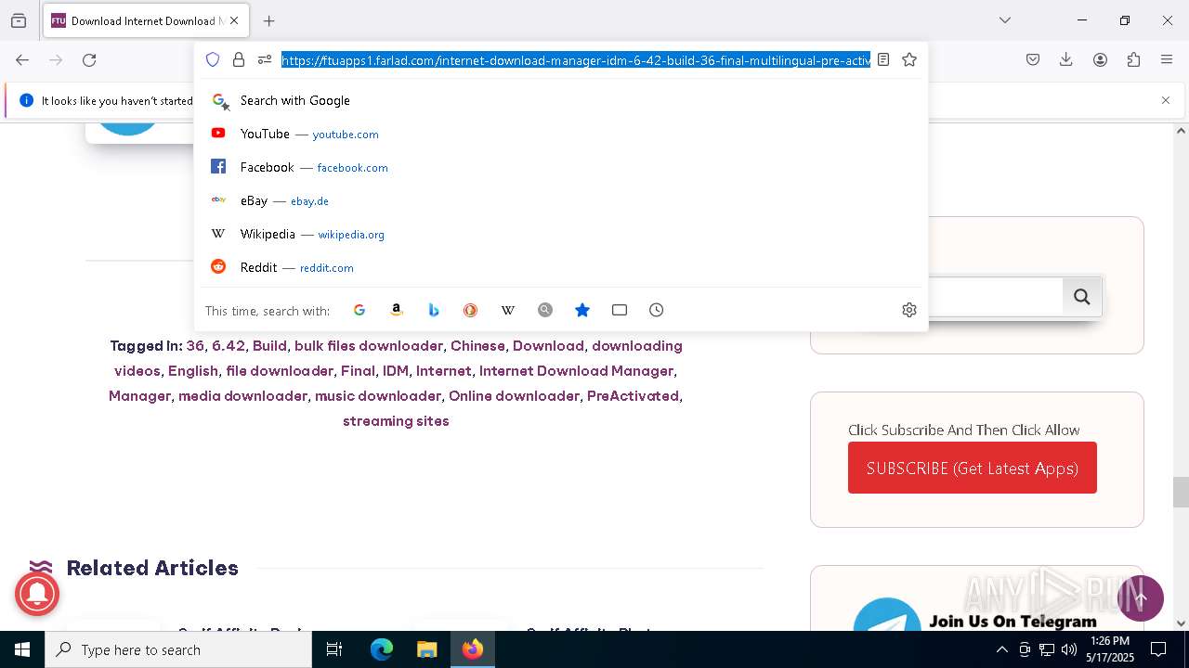Search this time with Google engine icon
1189x668 pixels.
point(359,310)
